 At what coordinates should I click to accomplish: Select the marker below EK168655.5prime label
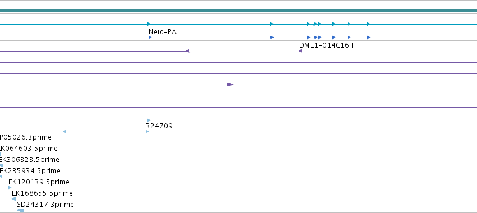(13, 199)
